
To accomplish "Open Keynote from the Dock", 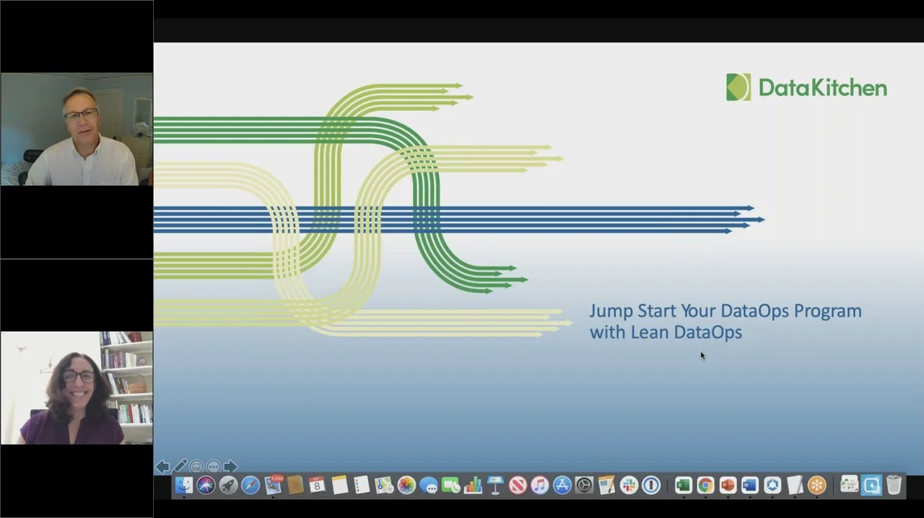I will click(x=495, y=486).
